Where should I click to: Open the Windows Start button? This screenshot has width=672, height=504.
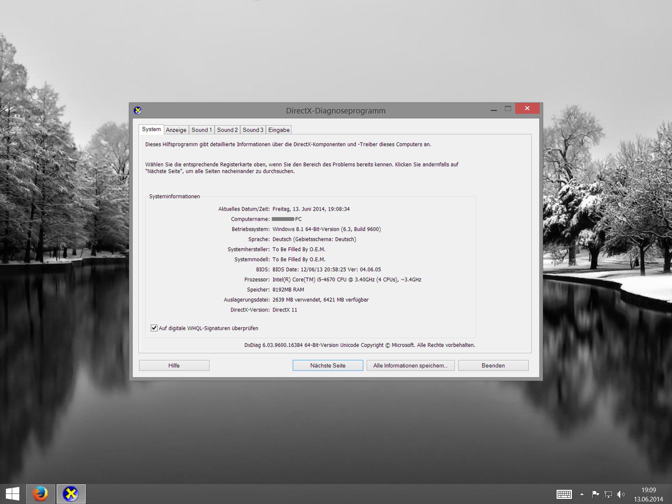click(12, 494)
